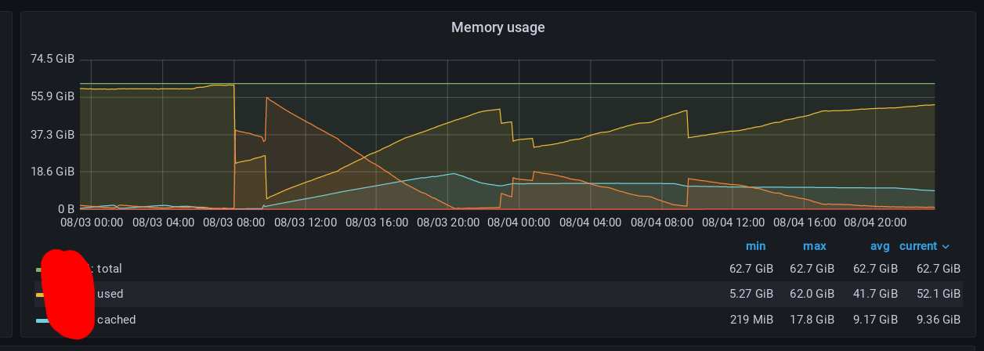This screenshot has width=984, height=351.
Task: Click the 08/04 08:00 time axis label
Action: point(661,223)
